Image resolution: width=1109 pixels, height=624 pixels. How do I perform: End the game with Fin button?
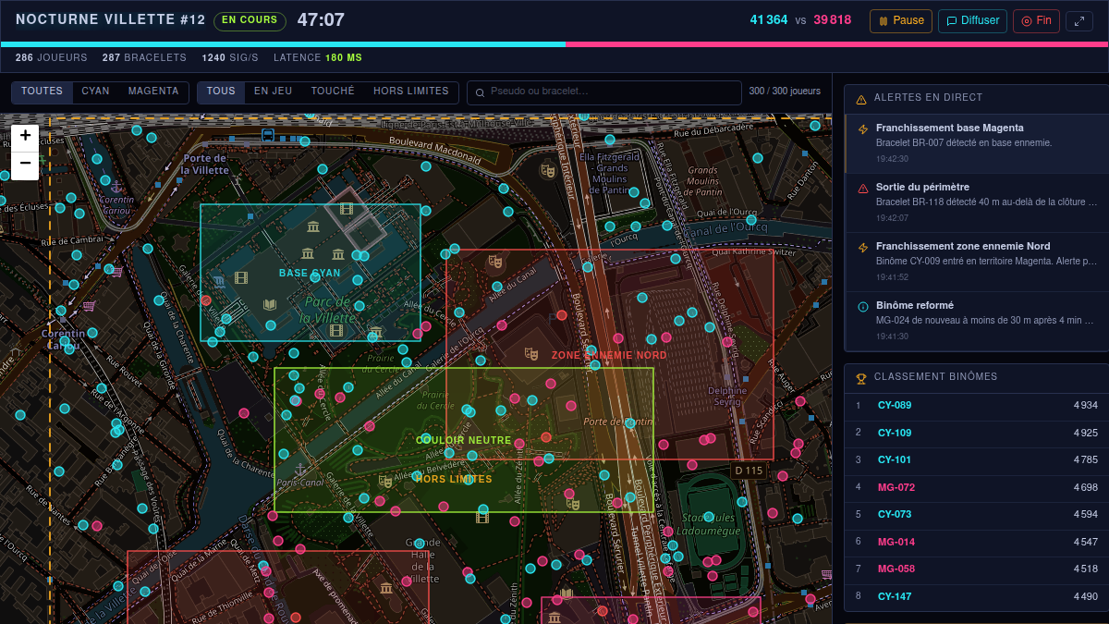[1036, 20]
